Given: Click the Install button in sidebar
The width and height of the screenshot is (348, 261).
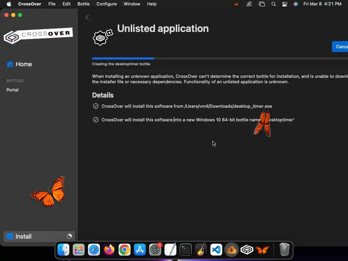Looking at the screenshot, I should [39, 237].
